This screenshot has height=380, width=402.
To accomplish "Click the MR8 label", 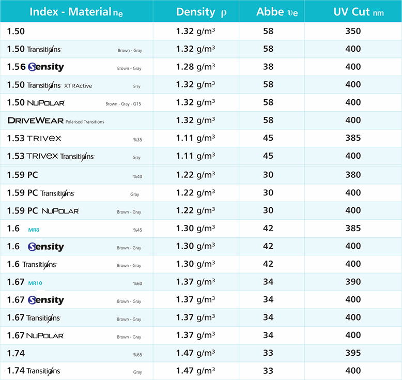I will 34,230.
